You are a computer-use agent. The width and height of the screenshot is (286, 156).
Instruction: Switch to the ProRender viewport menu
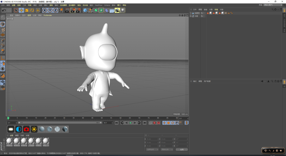48,15
